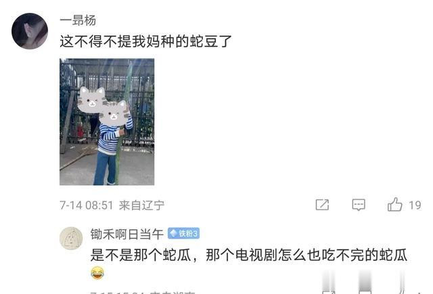
Task: Click the timestamp 7-14 08:51
Action: tap(87, 205)
